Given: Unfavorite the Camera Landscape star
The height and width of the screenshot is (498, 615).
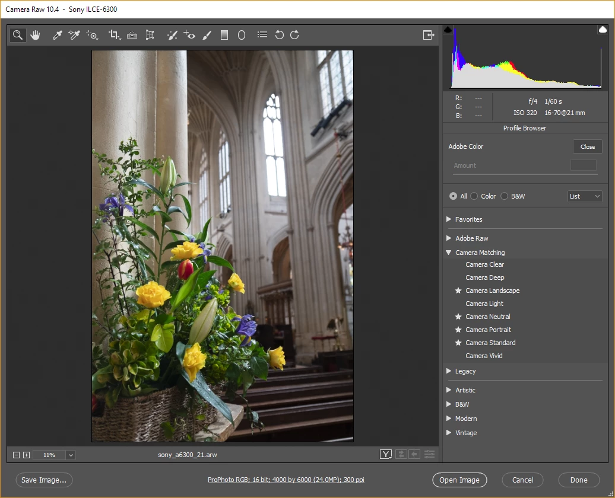Looking at the screenshot, I should tap(458, 290).
